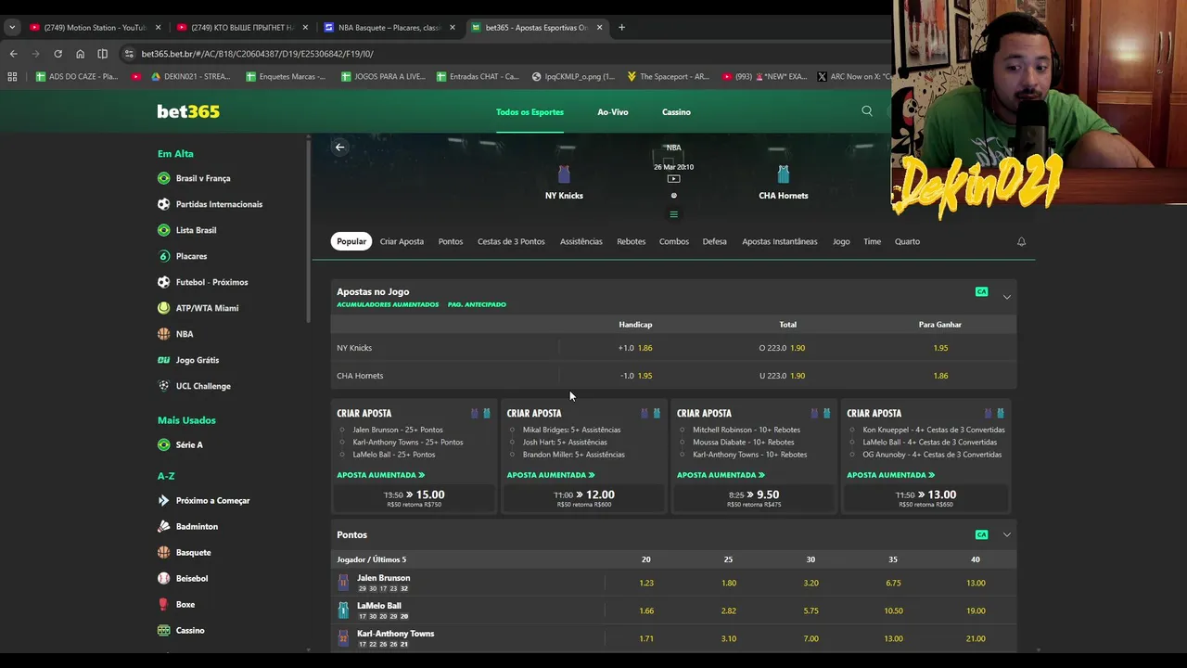Collapse the Pontos section chevron
This screenshot has width=1187, height=668.
tap(1006, 534)
